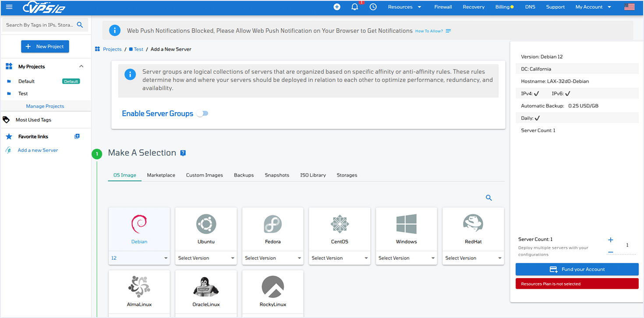Switch to the Marketplace tab

click(x=161, y=175)
